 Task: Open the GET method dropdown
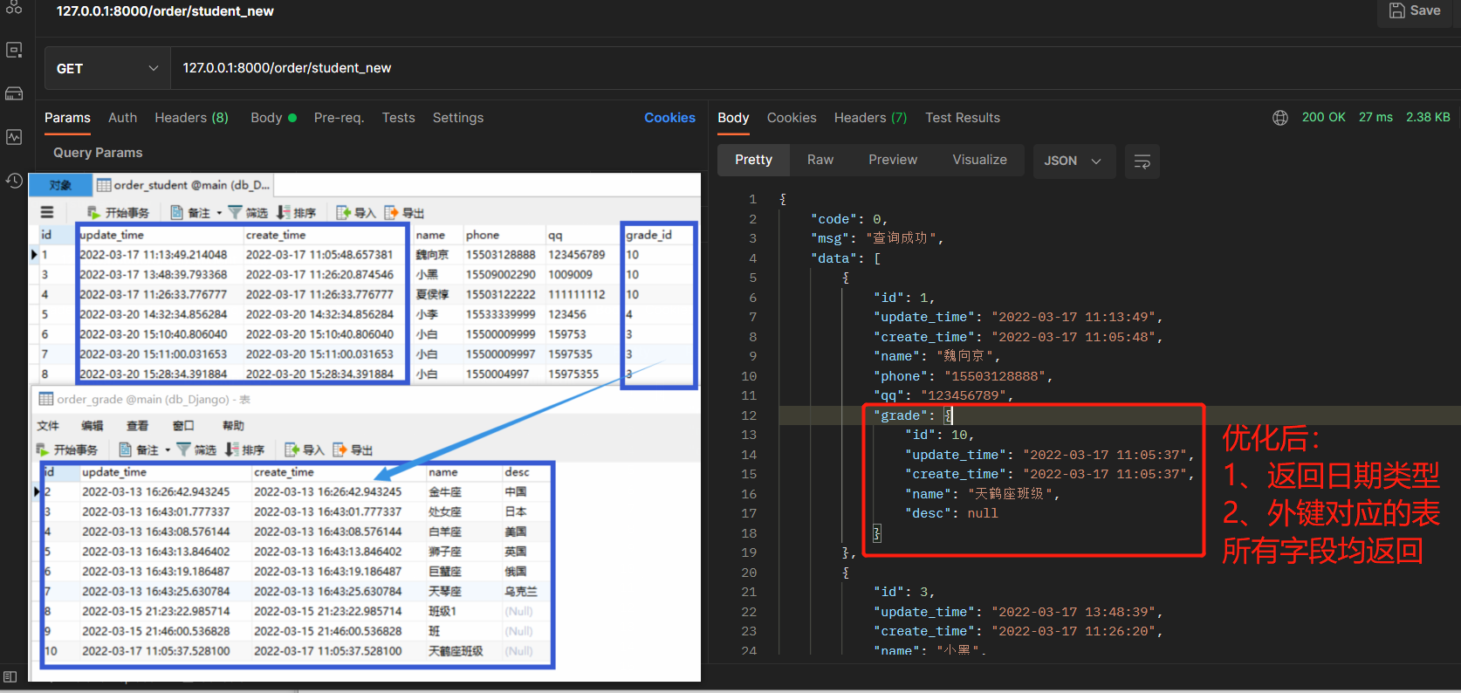coord(107,68)
